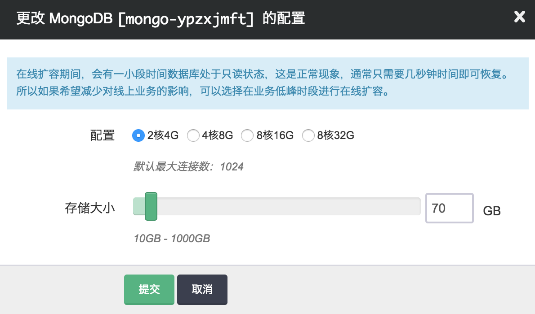Click the 存储大小 field label
The height and width of the screenshot is (314, 535).
pos(90,208)
